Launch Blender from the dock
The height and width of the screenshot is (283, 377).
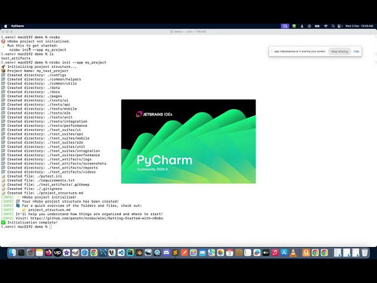(x=139, y=253)
